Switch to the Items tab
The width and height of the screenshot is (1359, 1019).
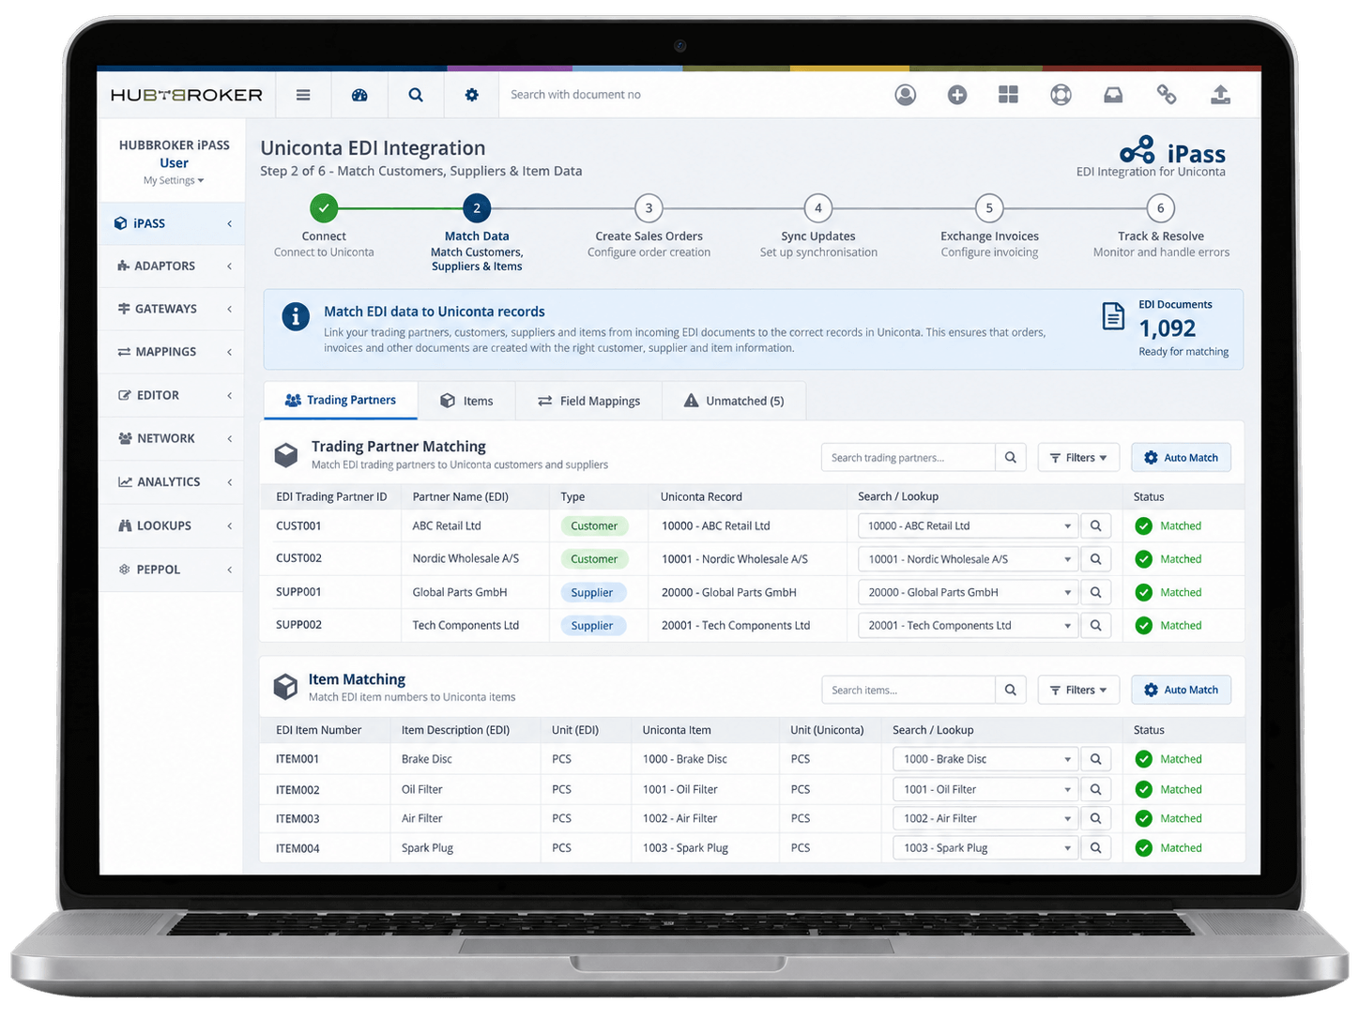coord(467,401)
